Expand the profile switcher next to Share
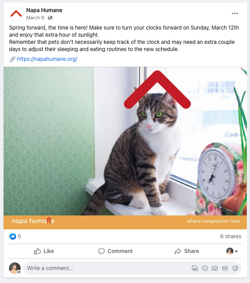 [232, 251]
